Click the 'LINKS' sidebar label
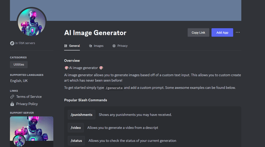 [14, 91]
